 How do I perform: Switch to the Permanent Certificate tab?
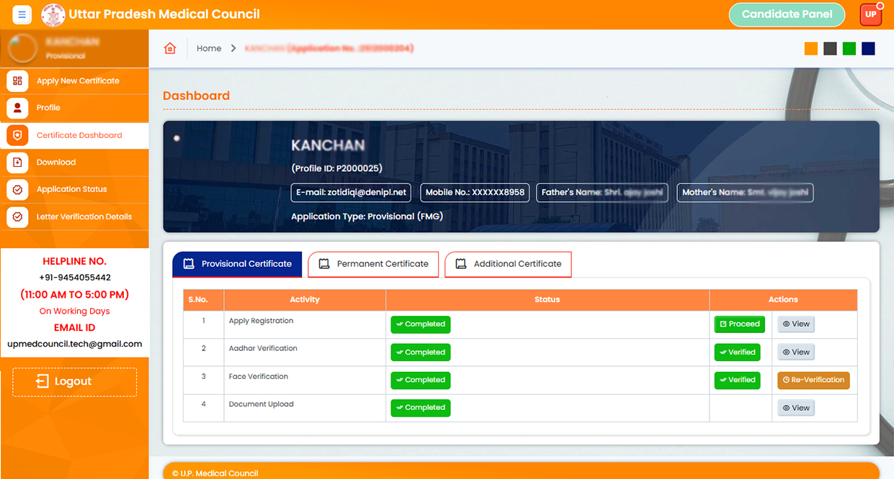click(x=373, y=264)
